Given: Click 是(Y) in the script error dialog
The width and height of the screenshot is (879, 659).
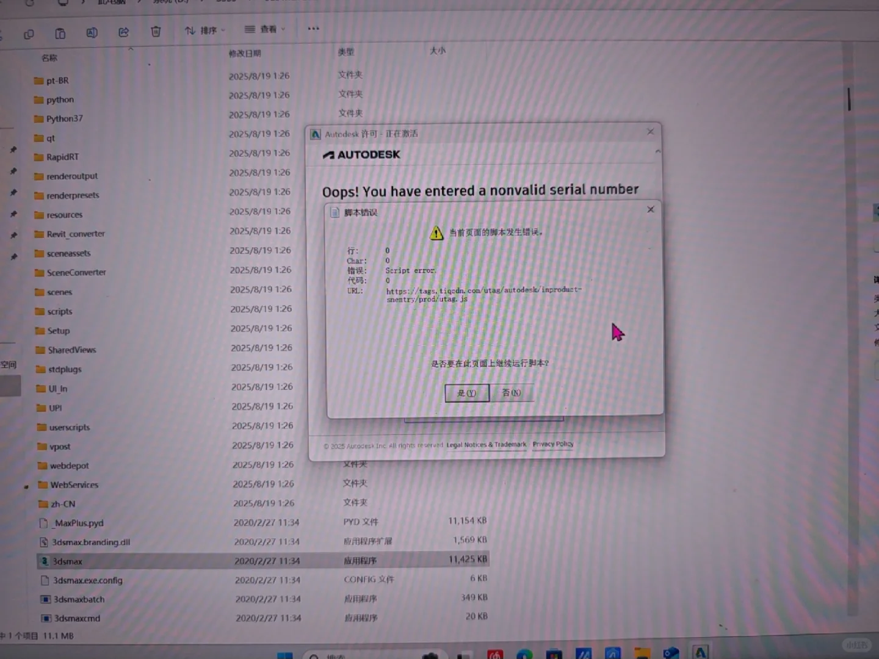Looking at the screenshot, I should pyautogui.click(x=467, y=393).
